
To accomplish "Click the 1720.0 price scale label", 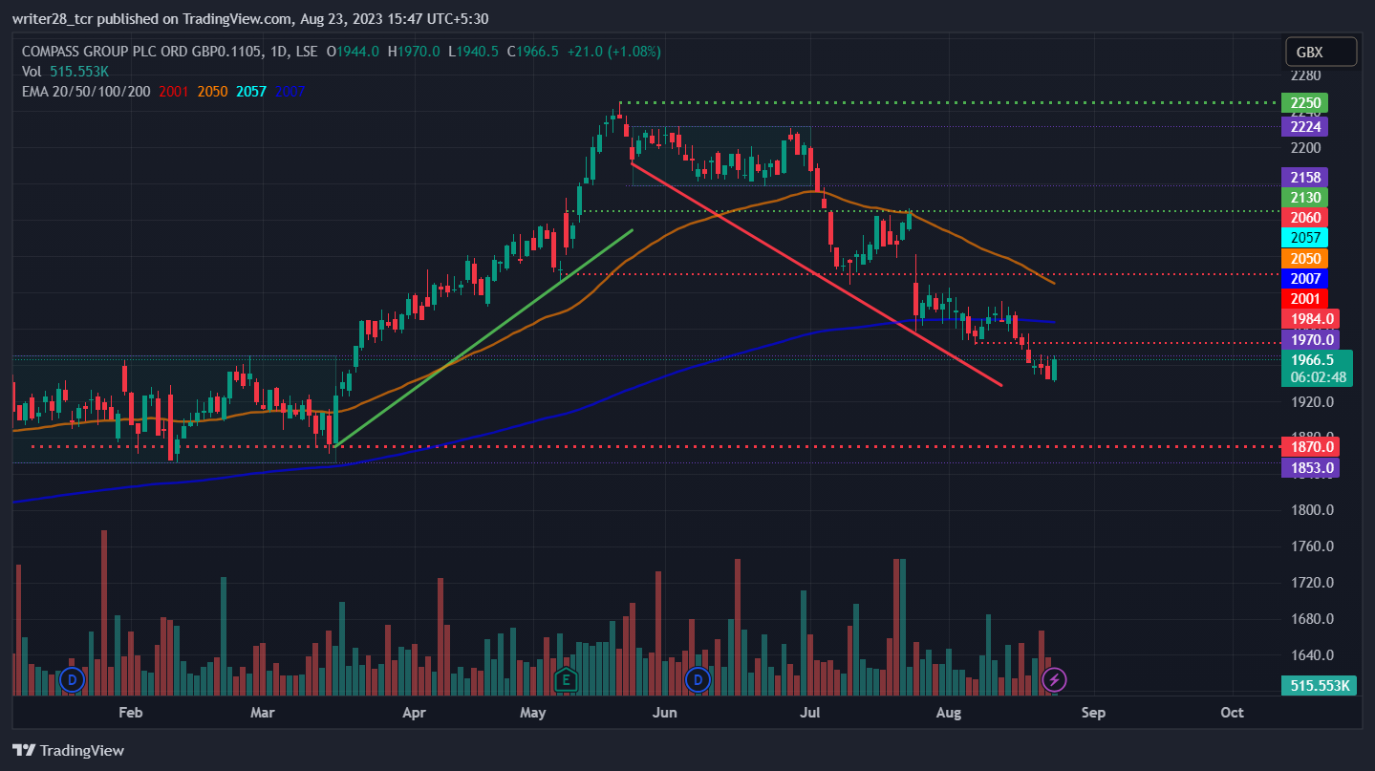I will pos(1310,583).
